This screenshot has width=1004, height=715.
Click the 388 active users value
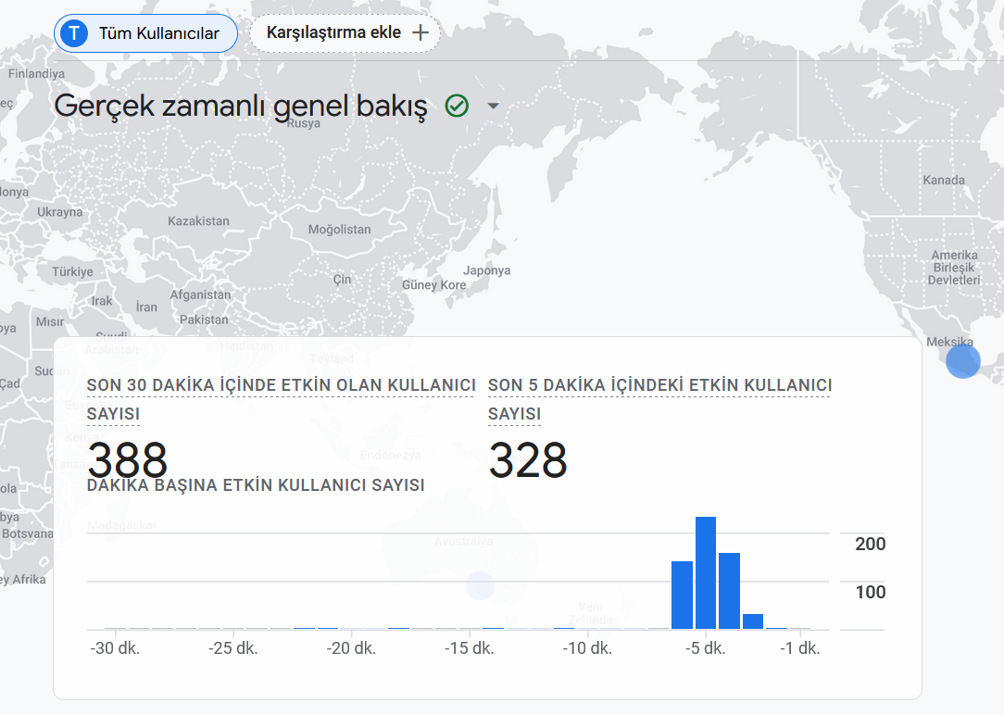click(128, 459)
